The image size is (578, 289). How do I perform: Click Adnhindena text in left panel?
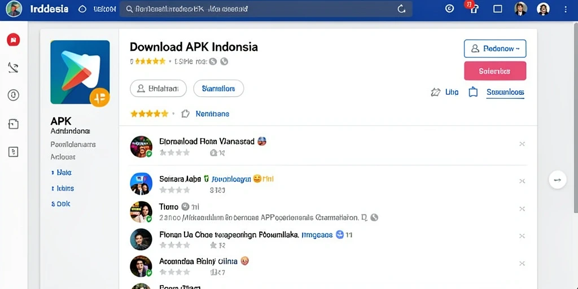[x=70, y=131]
